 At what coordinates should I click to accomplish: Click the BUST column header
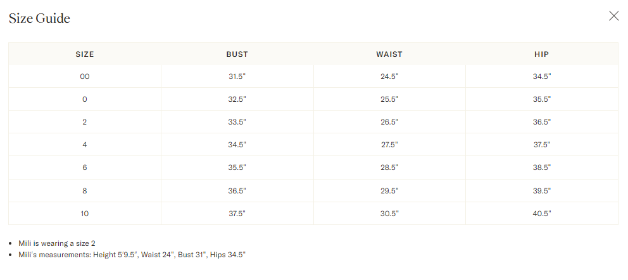(x=237, y=54)
